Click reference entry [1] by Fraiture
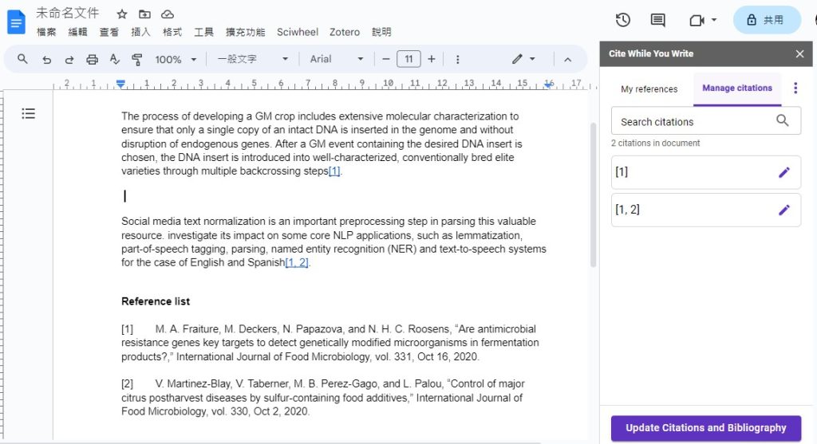The height and width of the screenshot is (444, 817). coord(330,343)
